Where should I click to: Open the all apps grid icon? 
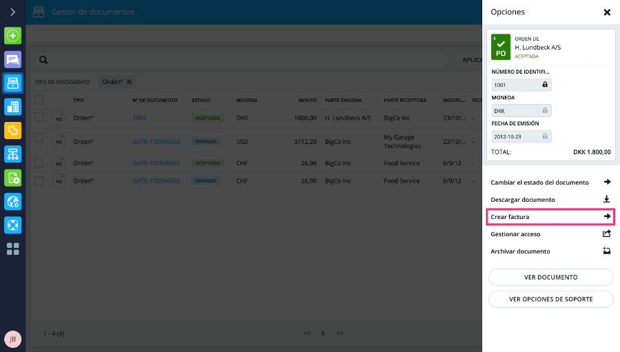click(12, 249)
